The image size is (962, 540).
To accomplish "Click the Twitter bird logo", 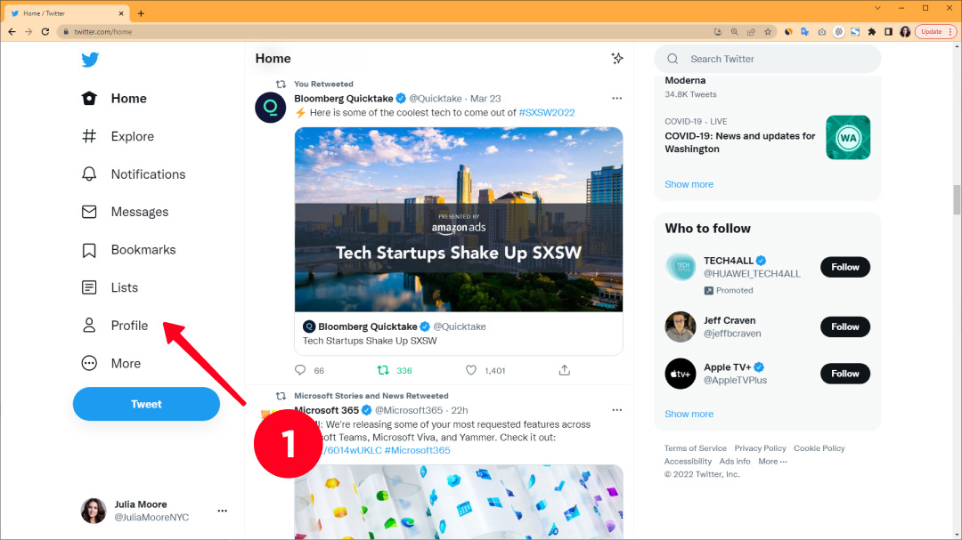I will (90, 60).
